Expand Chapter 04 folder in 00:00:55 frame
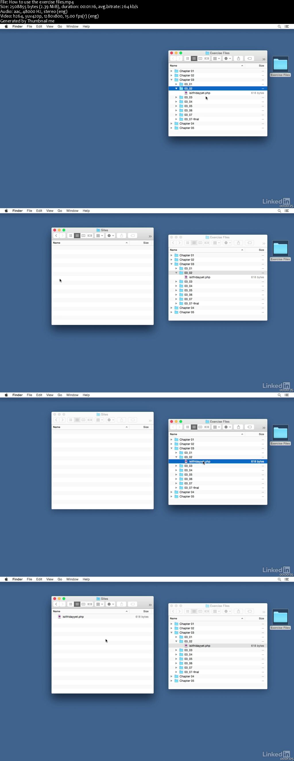Screen dimensions: 294x761 [171, 492]
